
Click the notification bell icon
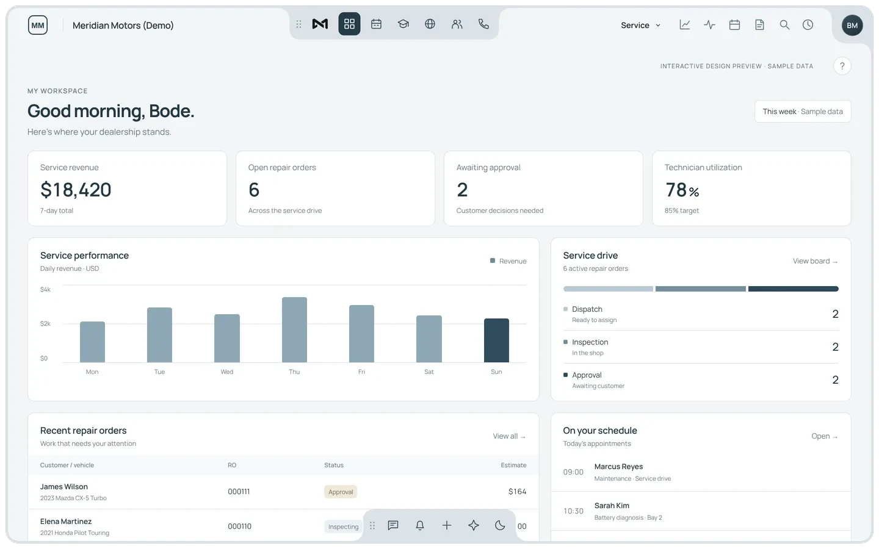point(420,525)
